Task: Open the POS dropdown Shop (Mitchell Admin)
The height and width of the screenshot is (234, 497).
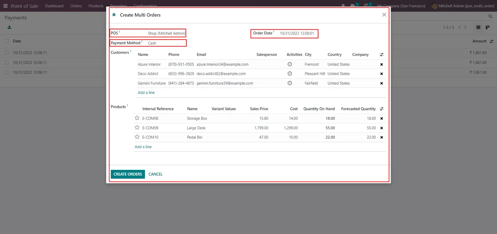Action: point(167,33)
